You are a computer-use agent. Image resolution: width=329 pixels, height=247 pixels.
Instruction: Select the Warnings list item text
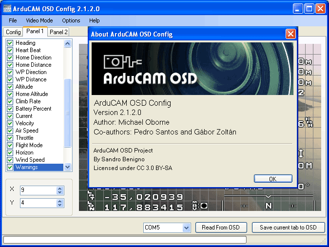point(27,167)
